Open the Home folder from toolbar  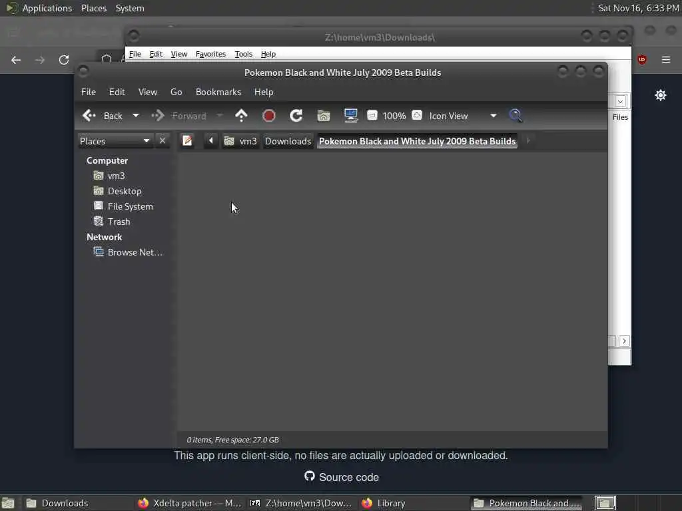click(324, 116)
